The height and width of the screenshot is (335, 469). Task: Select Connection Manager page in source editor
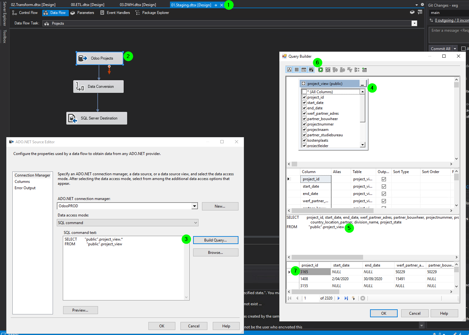[x=32, y=175]
